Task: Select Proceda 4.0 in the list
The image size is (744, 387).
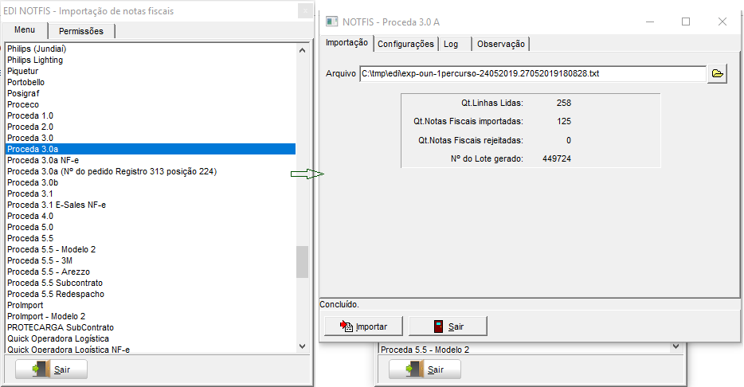Action: tap(151, 216)
